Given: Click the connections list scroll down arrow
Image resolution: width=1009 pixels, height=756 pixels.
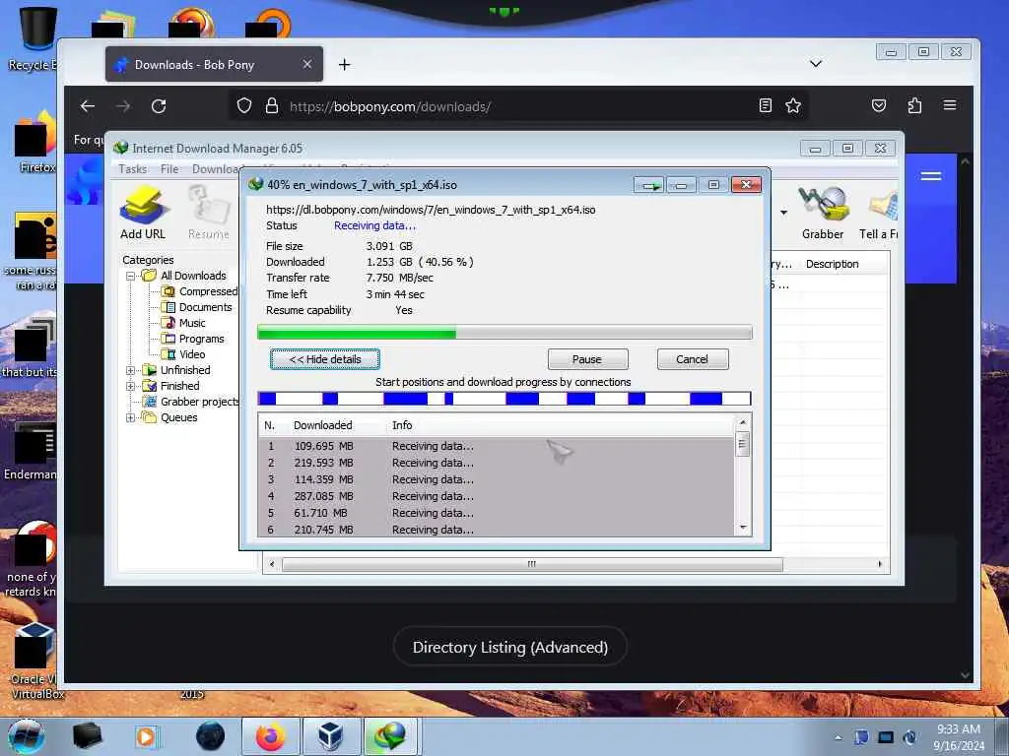Looking at the screenshot, I should pos(743,528).
